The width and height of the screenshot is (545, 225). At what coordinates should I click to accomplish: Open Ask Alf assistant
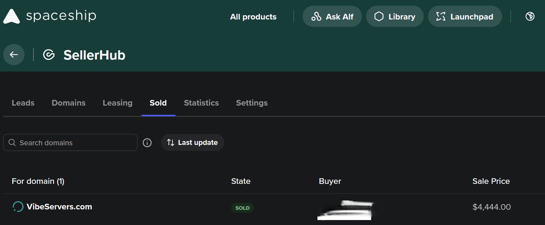click(332, 17)
